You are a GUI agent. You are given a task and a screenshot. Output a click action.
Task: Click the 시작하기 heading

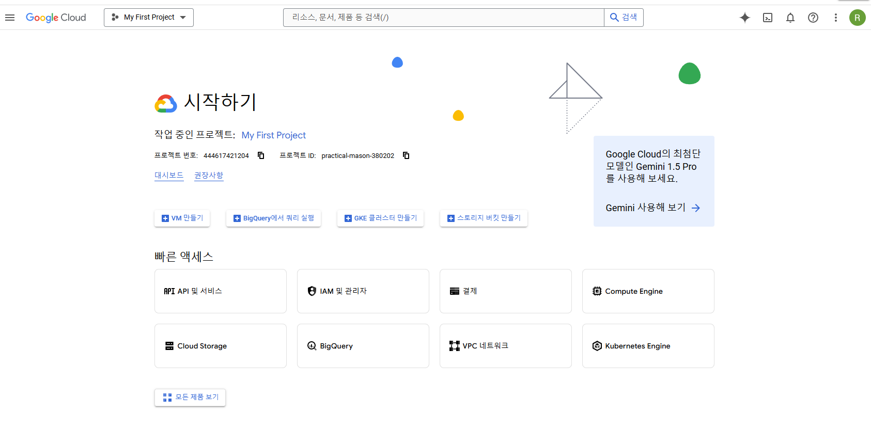coord(221,102)
